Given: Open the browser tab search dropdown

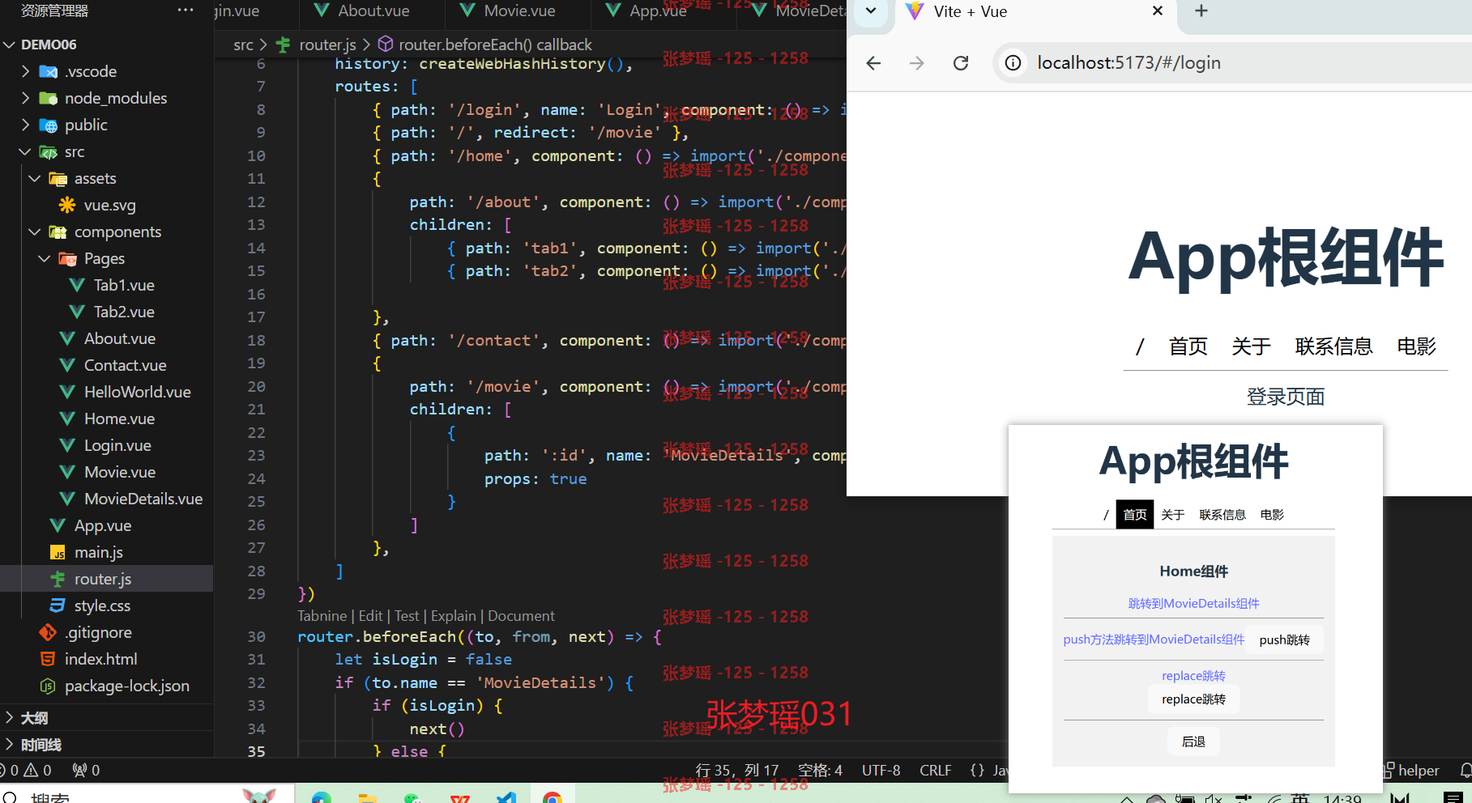Looking at the screenshot, I should coord(871,11).
